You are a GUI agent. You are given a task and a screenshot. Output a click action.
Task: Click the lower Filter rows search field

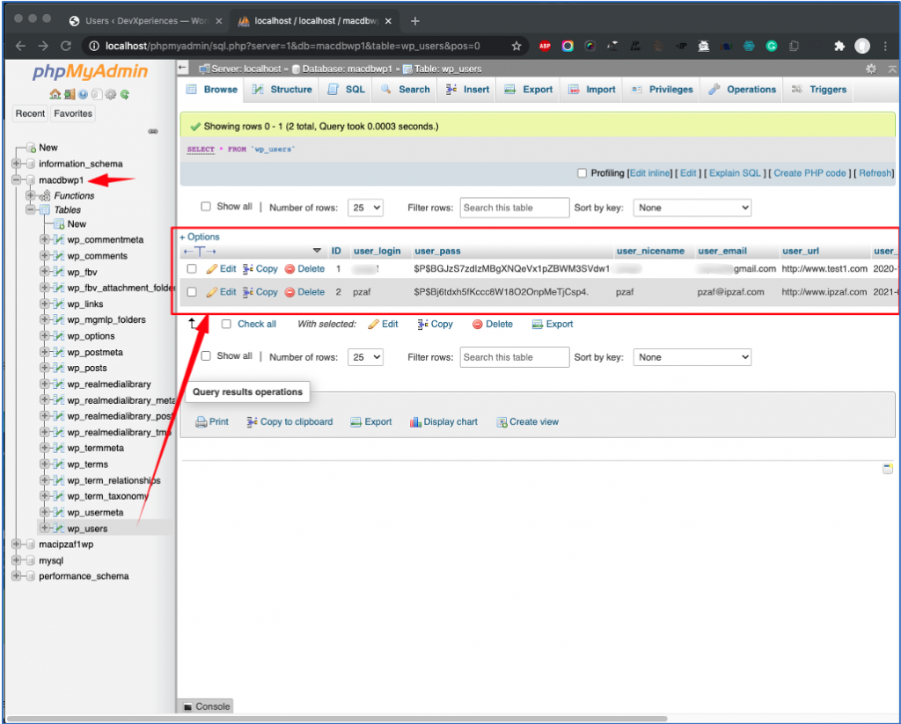click(514, 357)
